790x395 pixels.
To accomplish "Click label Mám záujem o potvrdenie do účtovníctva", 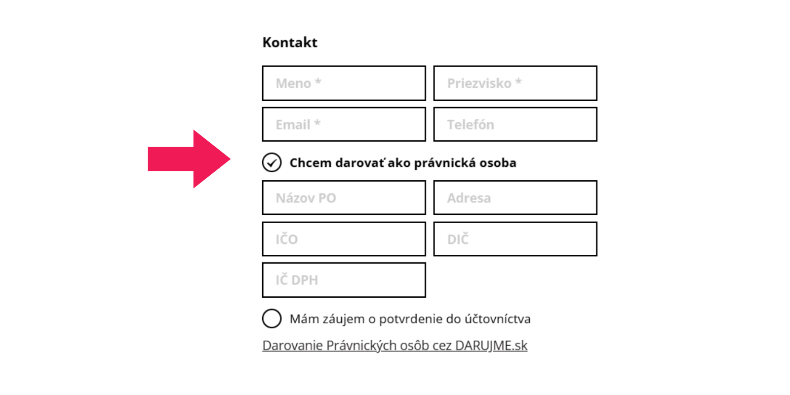I will 410,319.
